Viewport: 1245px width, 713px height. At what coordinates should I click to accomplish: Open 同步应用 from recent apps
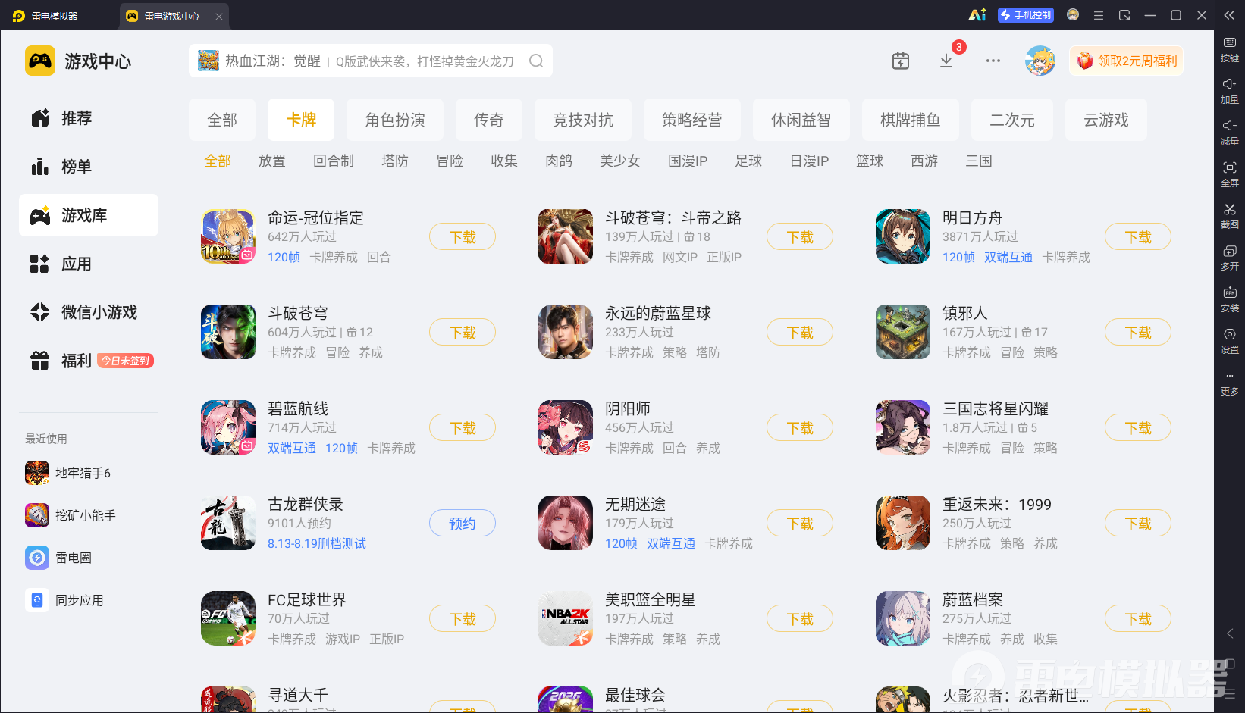click(x=64, y=600)
